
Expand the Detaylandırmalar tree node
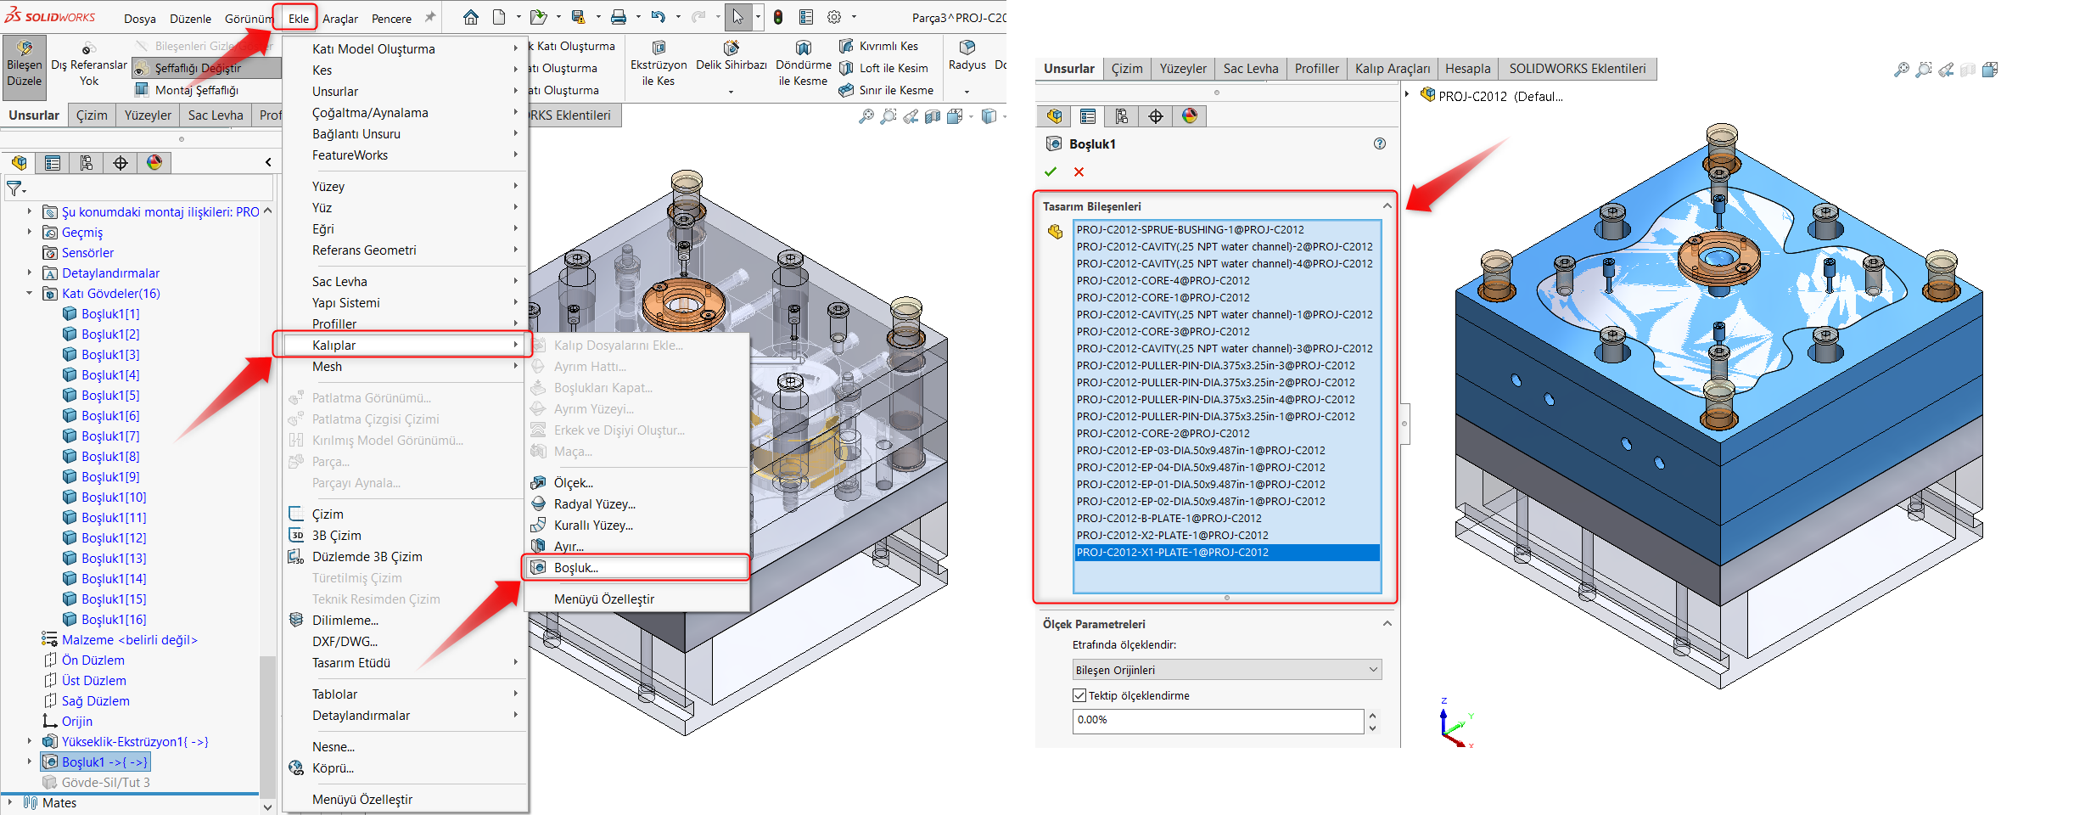tap(30, 273)
